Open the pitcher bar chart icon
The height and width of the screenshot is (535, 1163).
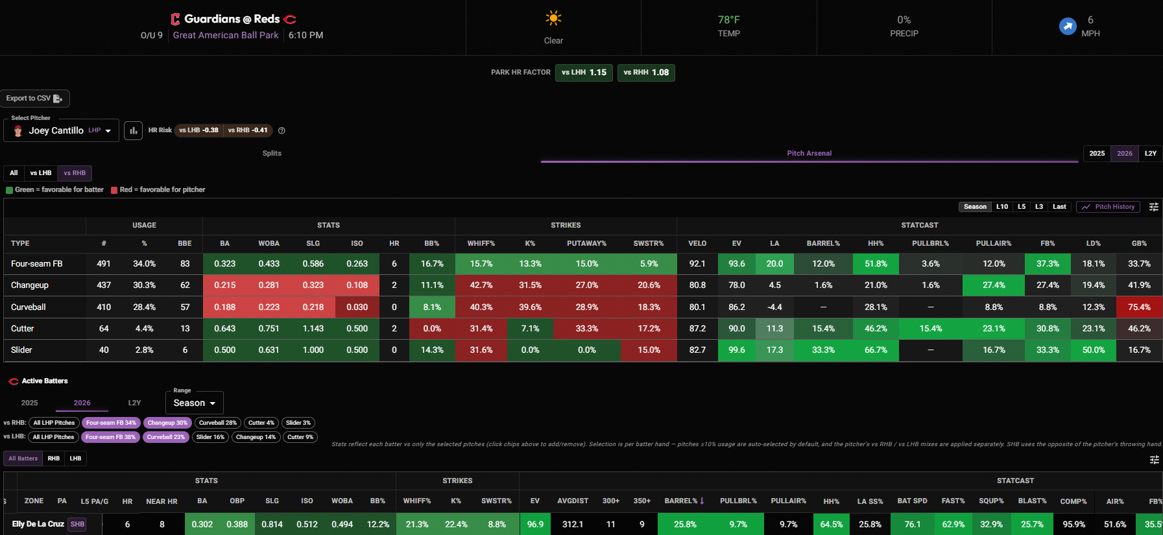pos(133,130)
